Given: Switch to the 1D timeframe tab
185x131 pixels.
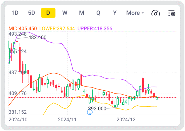Looking at the screenshot, I should pyautogui.click(x=15, y=13).
